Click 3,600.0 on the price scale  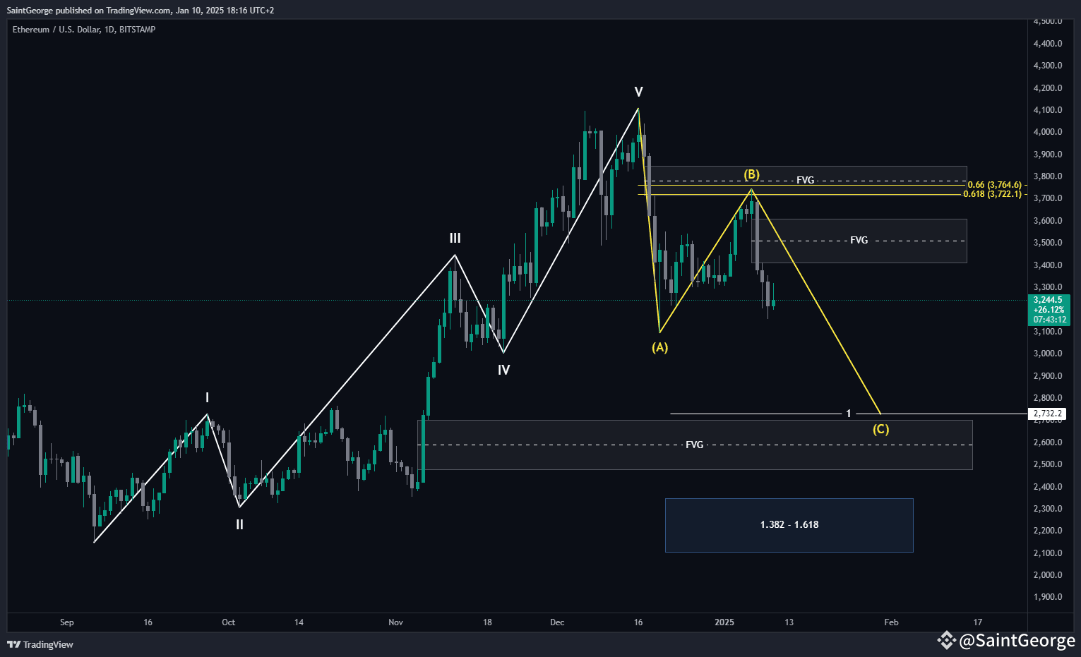tap(1048, 221)
